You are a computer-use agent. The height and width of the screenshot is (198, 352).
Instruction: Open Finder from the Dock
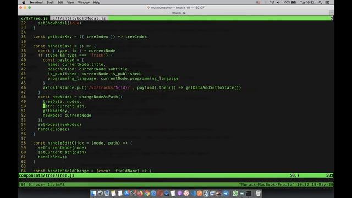pos(94,193)
